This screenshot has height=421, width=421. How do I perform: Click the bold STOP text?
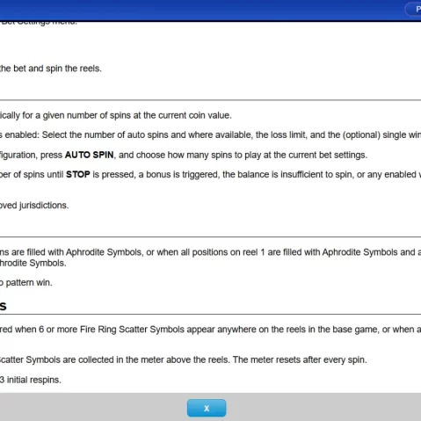point(78,174)
